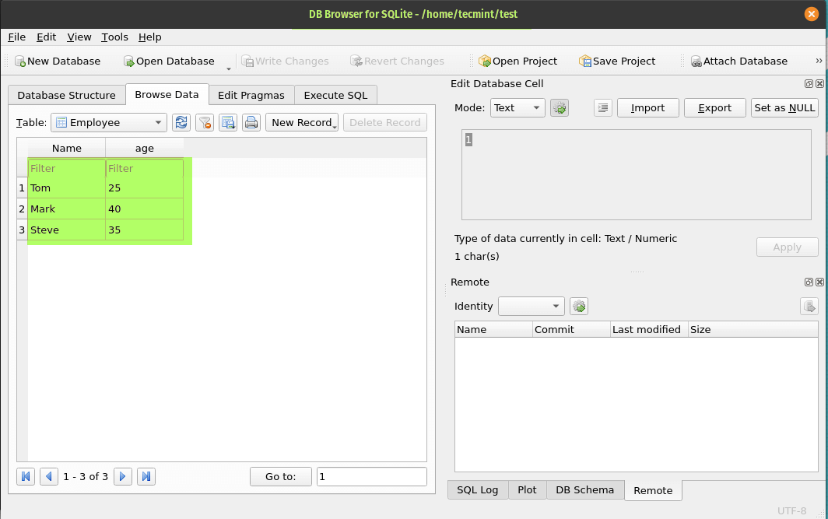The height and width of the screenshot is (519, 828).
Task: Click the word wrap icon in Edit Cell
Action: click(x=603, y=108)
